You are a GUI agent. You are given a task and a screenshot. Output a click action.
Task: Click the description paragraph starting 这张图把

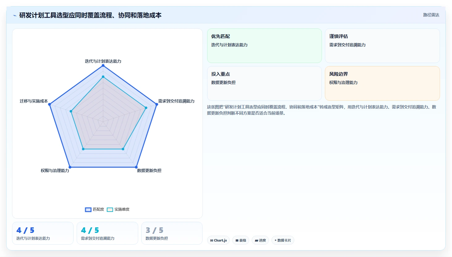tap(322, 110)
